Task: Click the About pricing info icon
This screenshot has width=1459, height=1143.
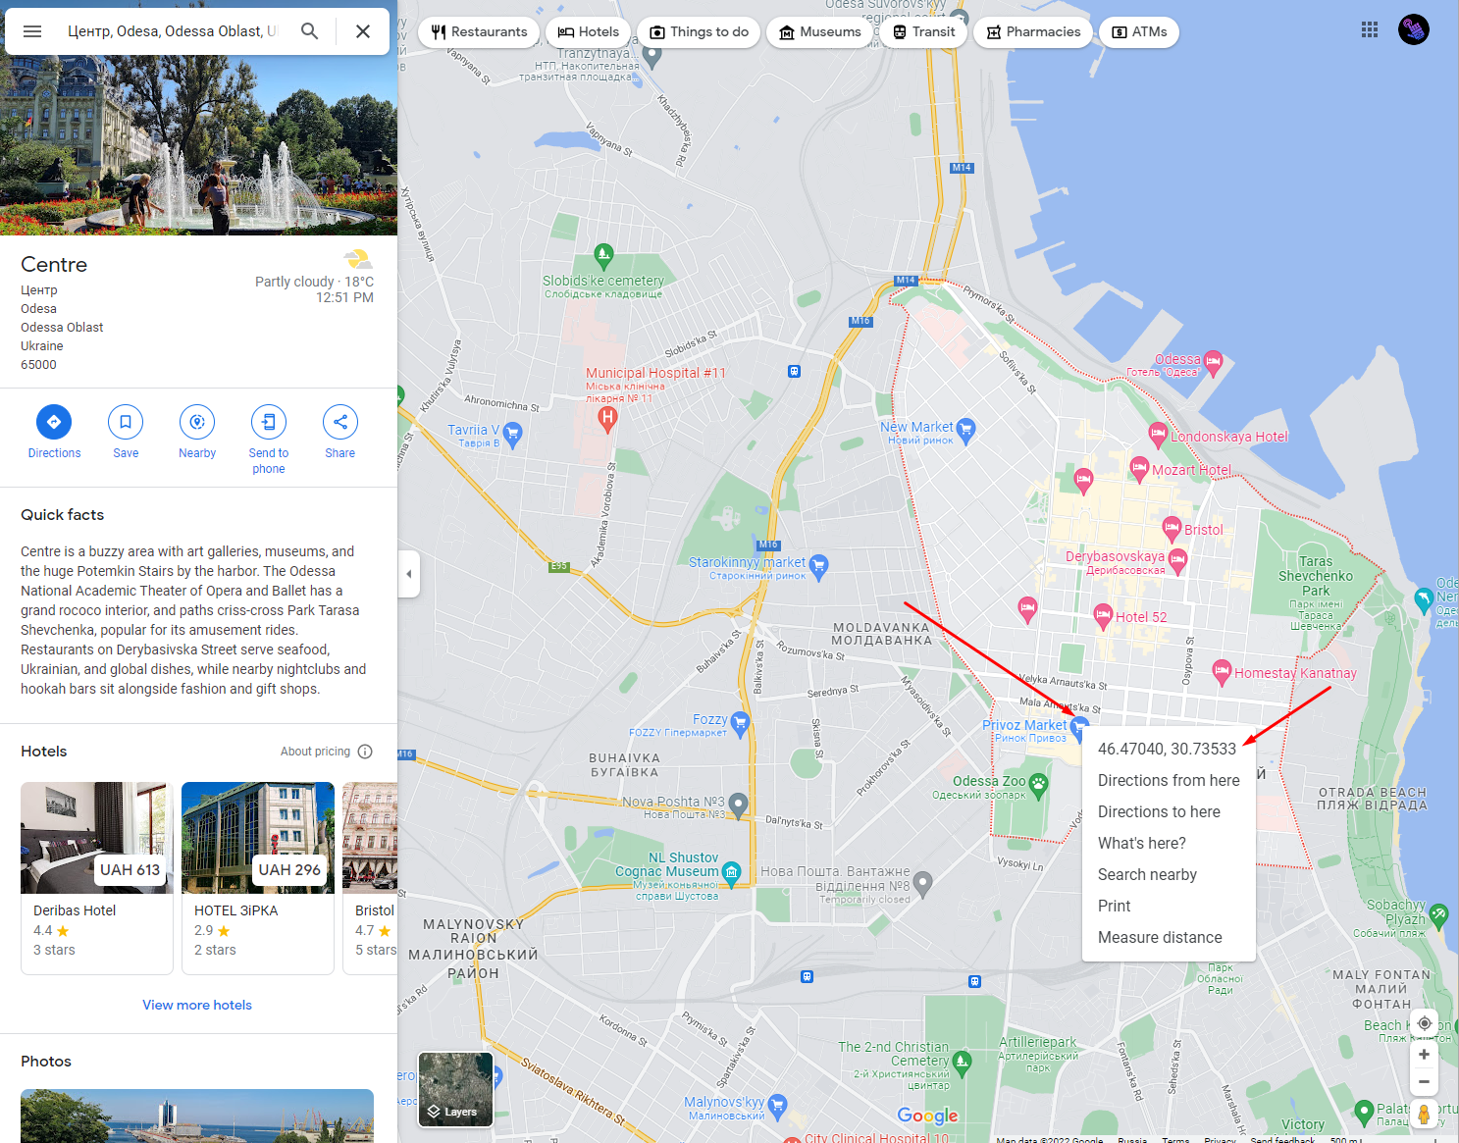Action: click(365, 752)
